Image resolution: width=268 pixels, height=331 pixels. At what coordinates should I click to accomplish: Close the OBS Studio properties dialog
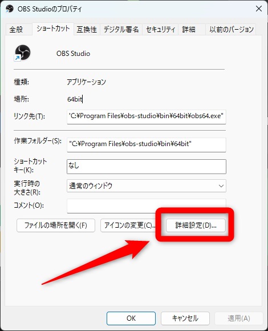pos(259,9)
